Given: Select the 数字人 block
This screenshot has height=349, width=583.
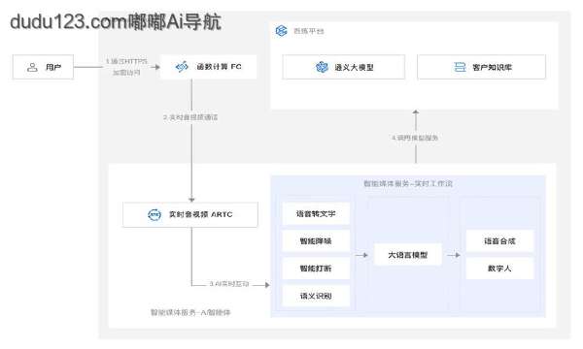Looking at the screenshot, I should [x=499, y=269].
